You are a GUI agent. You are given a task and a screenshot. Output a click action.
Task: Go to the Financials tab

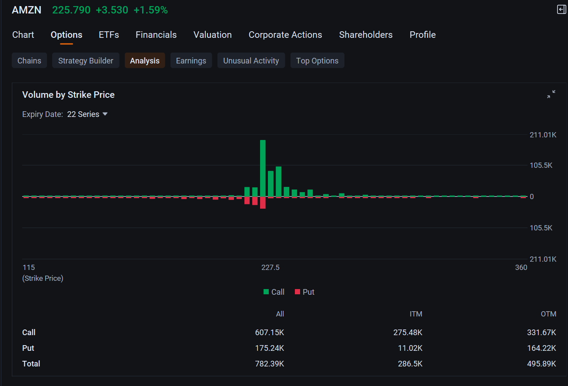coord(156,35)
